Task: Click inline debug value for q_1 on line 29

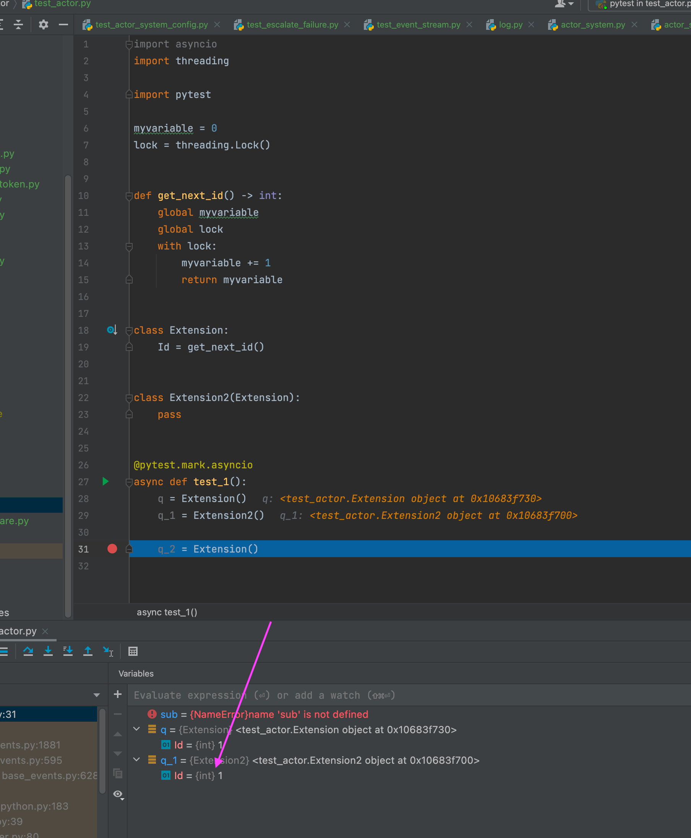Action: coord(429,515)
